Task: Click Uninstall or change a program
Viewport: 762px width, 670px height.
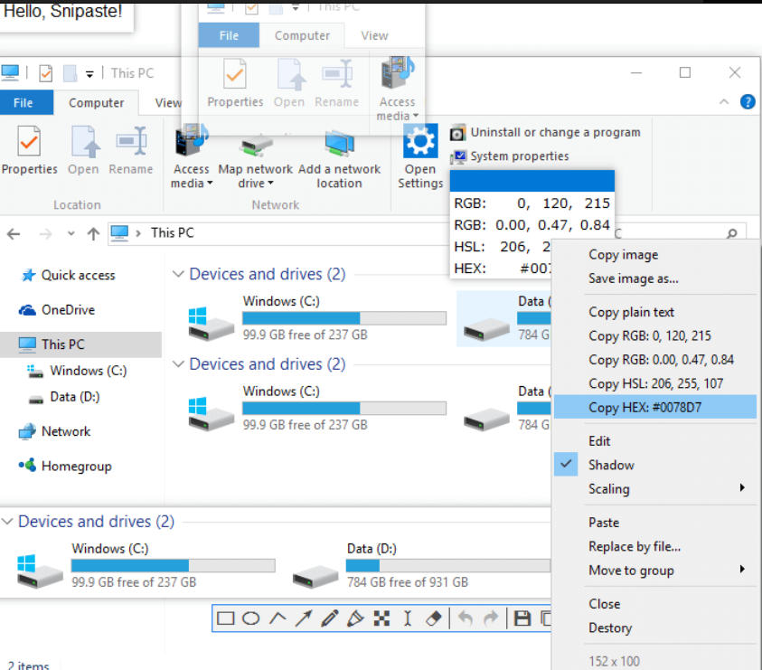Action: click(x=554, y=132)
